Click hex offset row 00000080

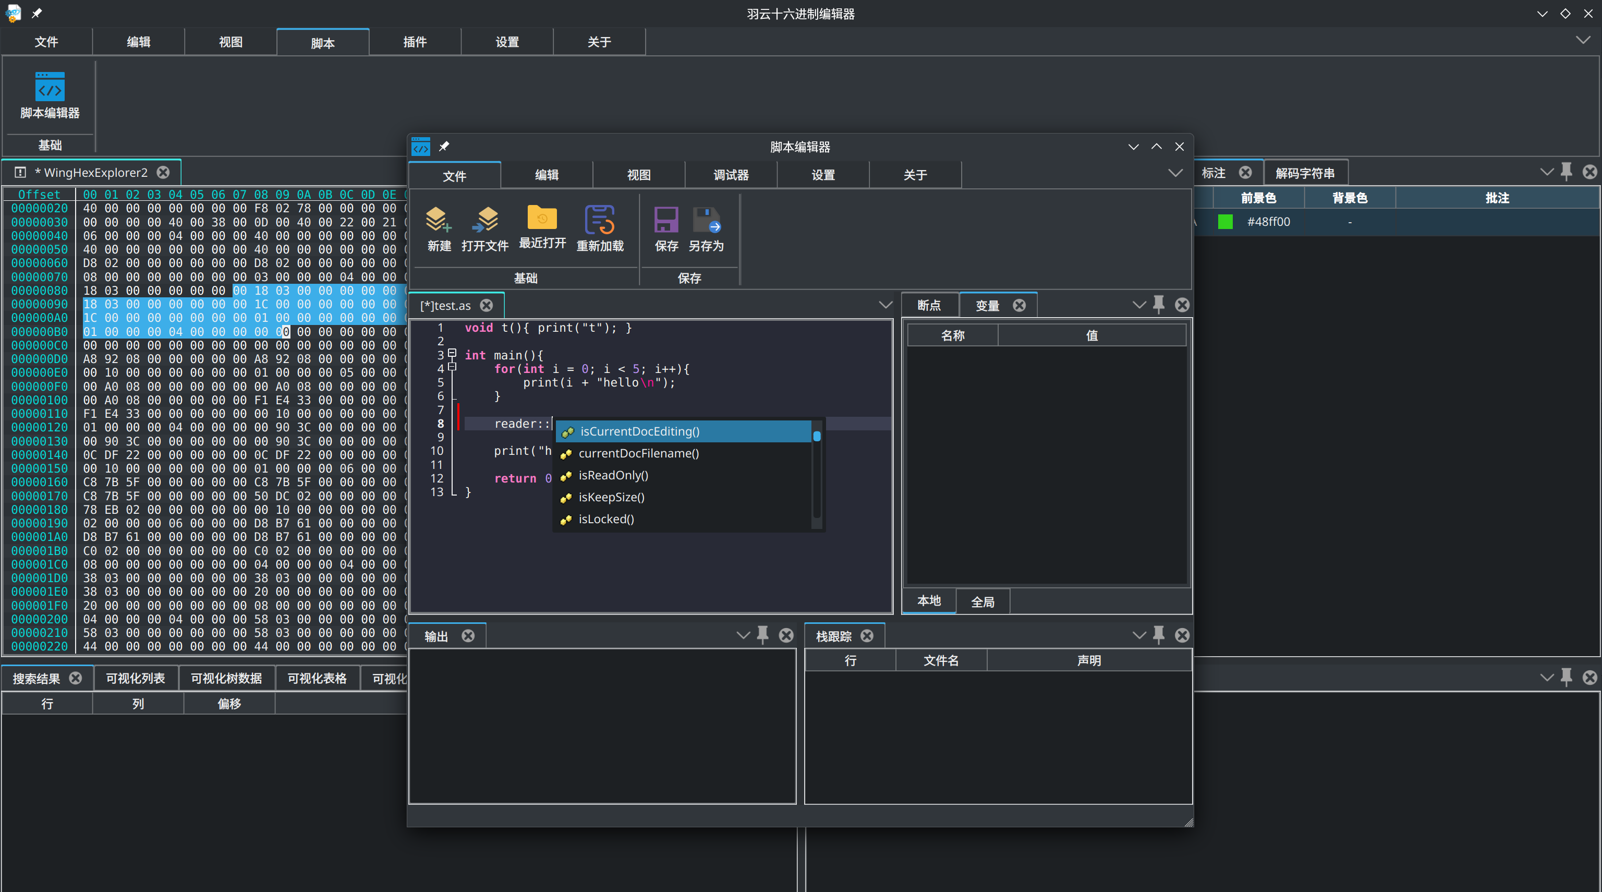pos(39,291)
